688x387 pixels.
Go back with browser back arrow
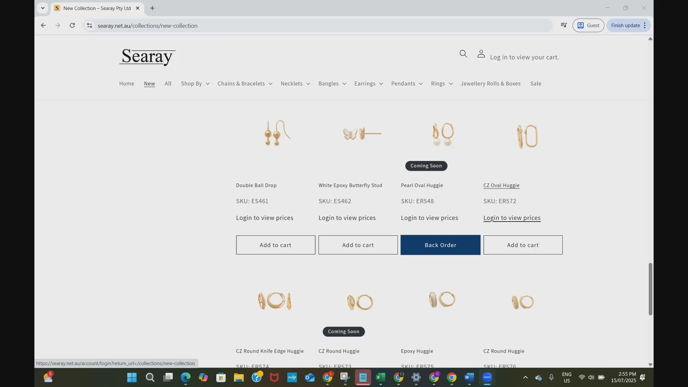43,25
